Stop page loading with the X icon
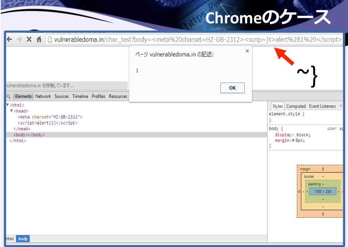 [29, 40]
